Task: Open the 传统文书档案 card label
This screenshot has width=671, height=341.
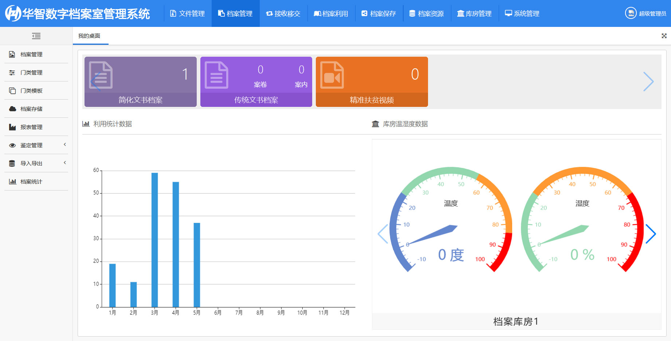Action: pyautogui.click(x=256, y=100)
